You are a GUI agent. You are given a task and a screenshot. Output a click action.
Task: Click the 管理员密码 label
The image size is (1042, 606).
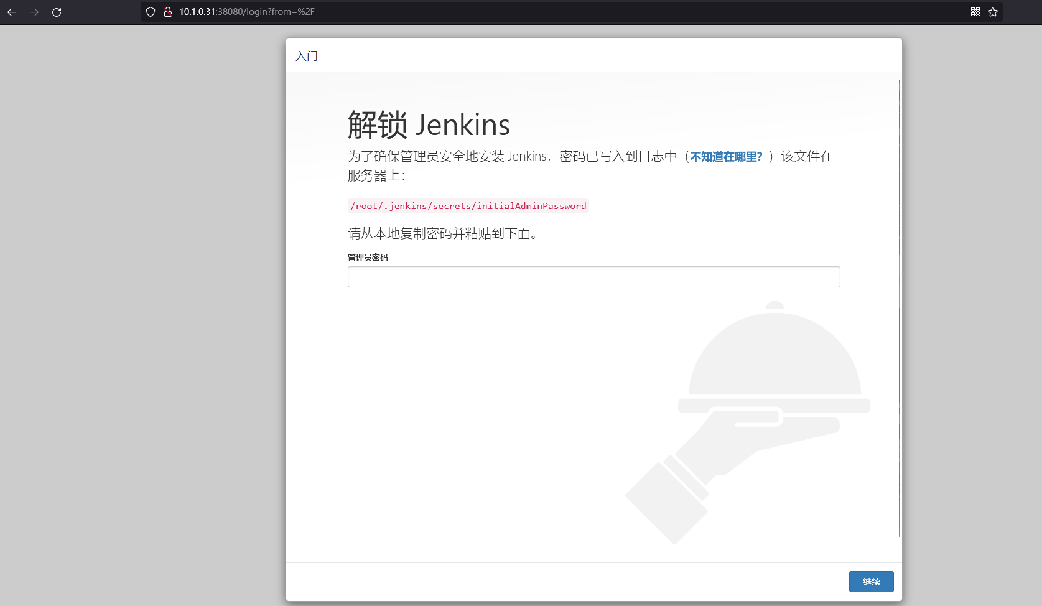pyautogui.click(x=368, y=258)
